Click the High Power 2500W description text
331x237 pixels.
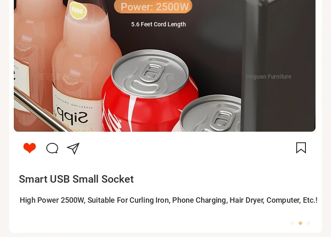pyautogui.click(x=168, y=200)
